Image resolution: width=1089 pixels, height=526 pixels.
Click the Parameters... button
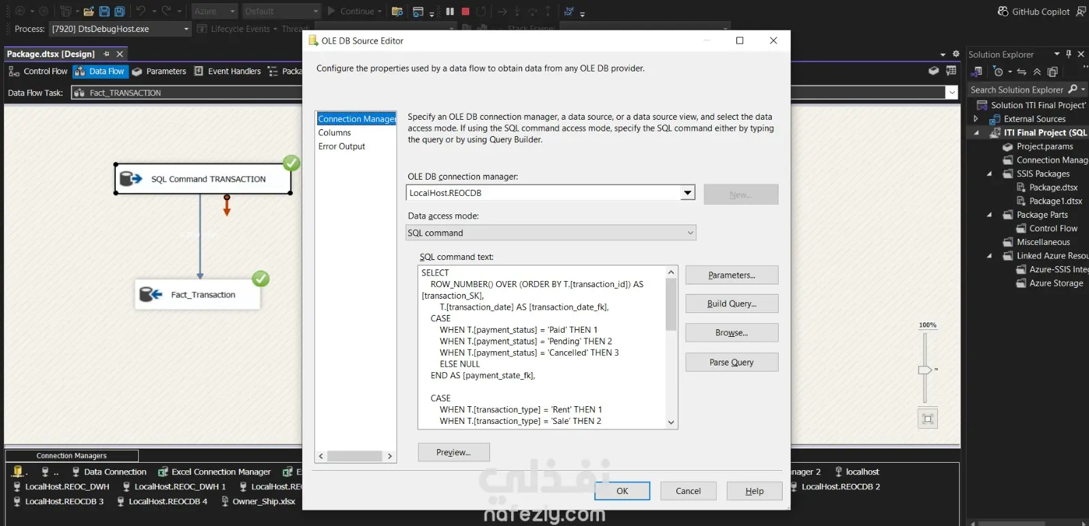732,275
